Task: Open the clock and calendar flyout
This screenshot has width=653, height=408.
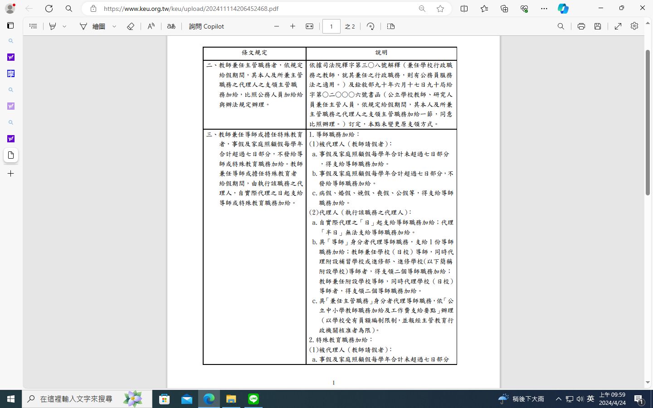Action: 612,399
